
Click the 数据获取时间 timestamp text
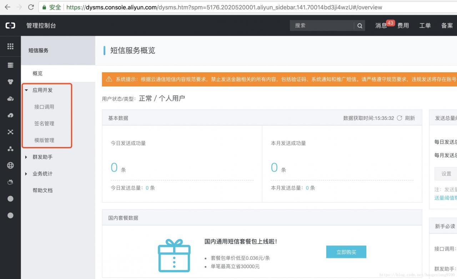click(x=368, y=118)
